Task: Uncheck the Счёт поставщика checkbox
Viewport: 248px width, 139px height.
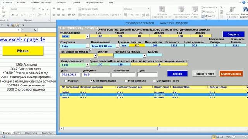Action: (91, 81)
